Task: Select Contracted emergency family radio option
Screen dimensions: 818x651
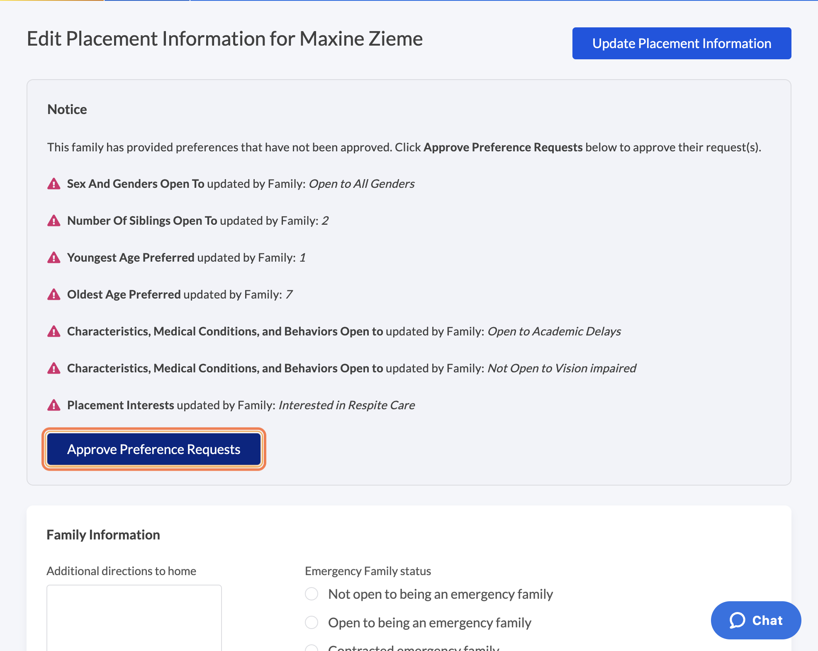Action: (312, 648)
